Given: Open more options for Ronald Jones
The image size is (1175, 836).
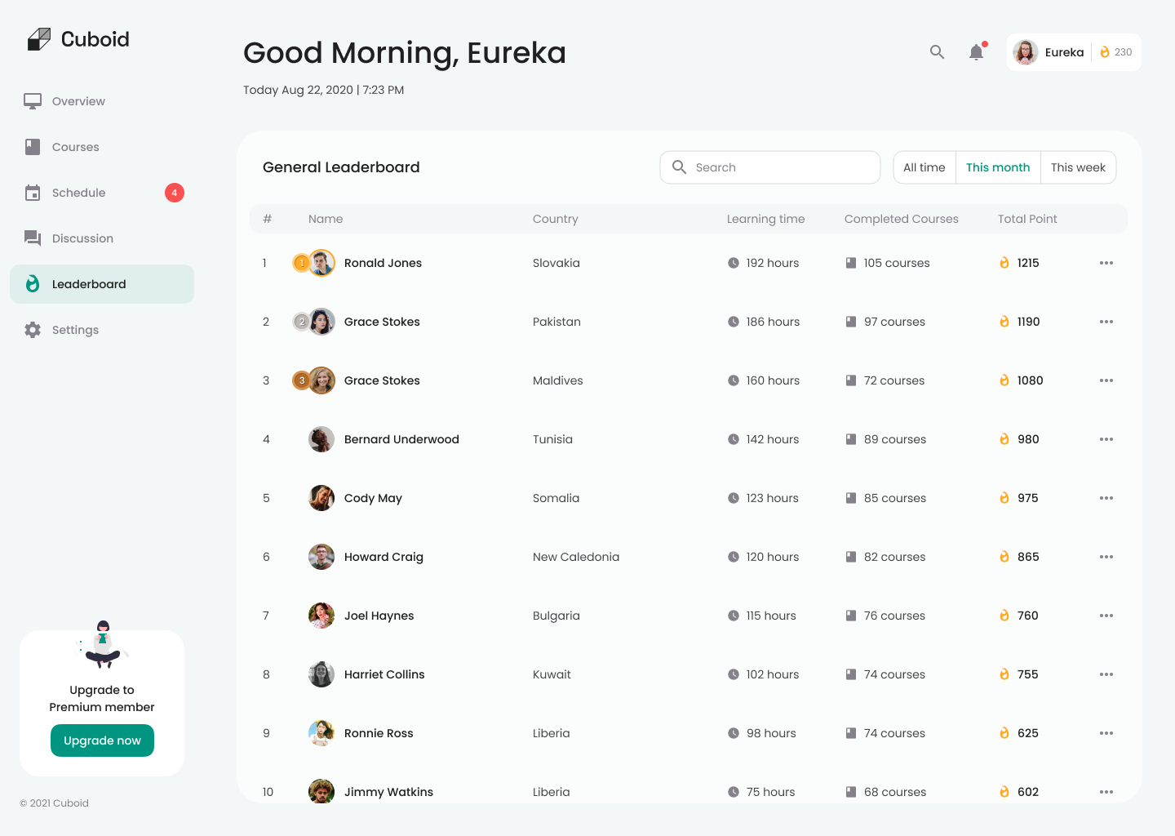Looking at the screenshot, I should [1106, 263].
